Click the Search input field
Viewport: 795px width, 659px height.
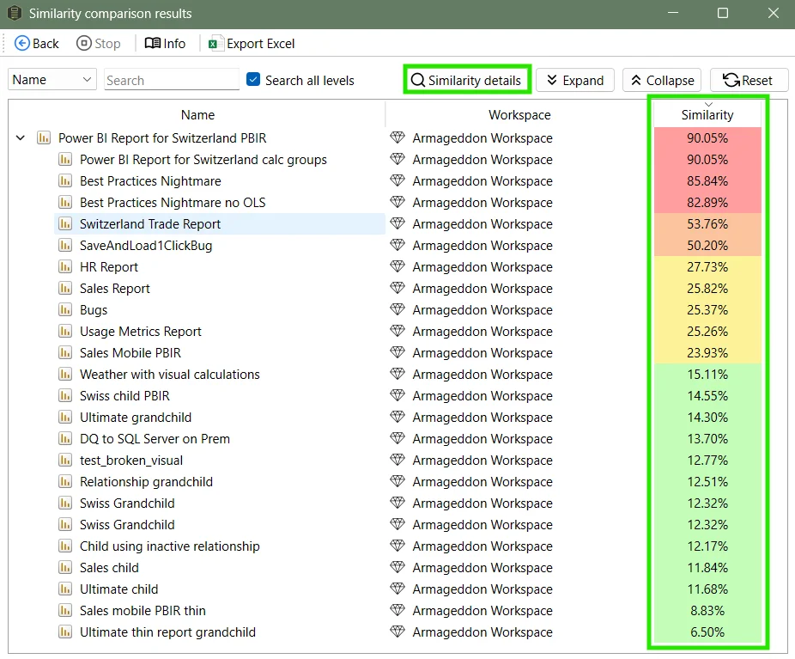click(x=172, y=80)
